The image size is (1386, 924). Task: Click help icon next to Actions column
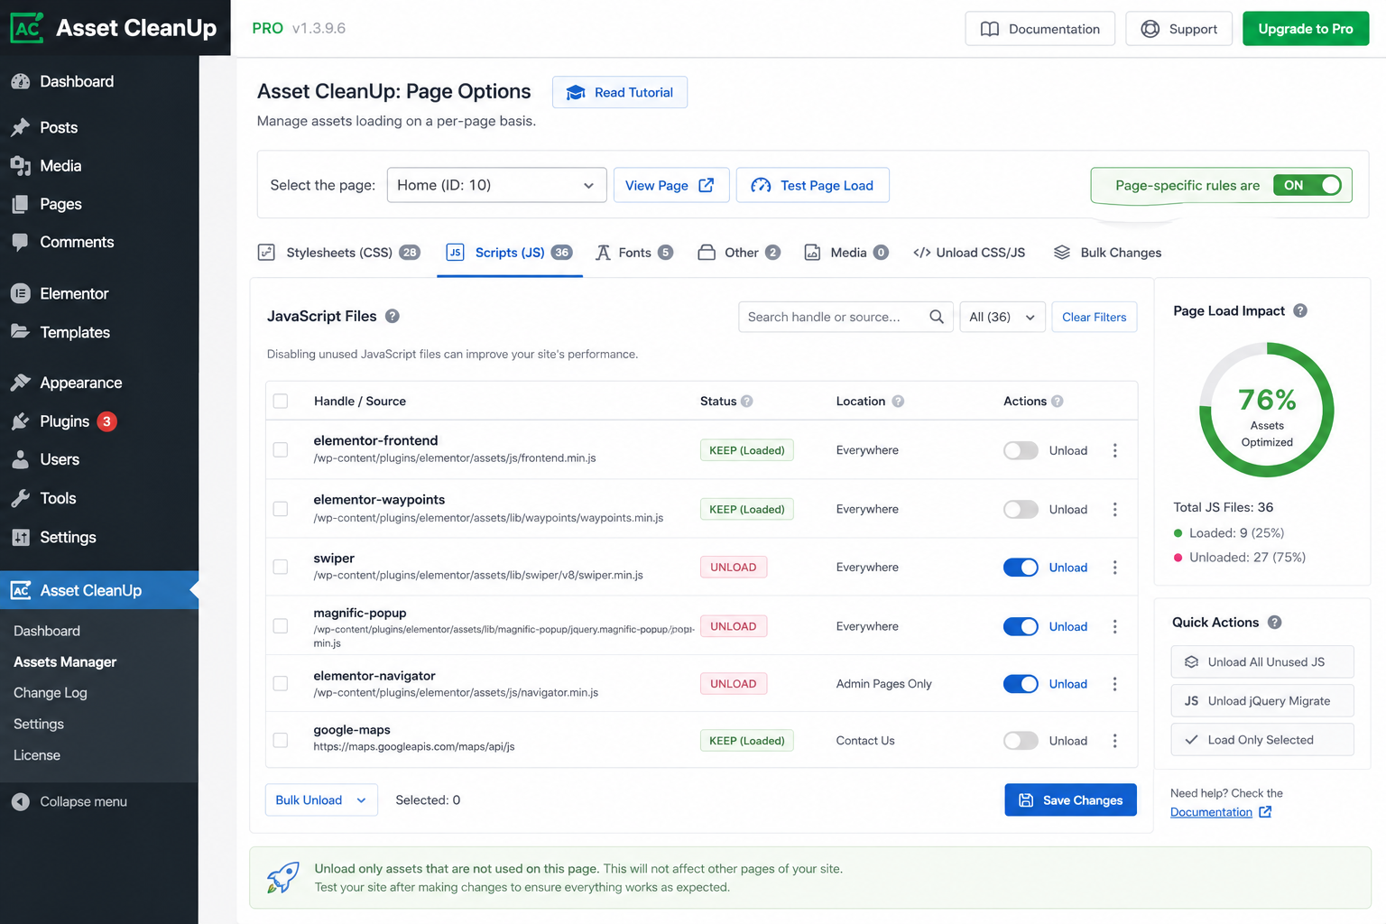1058,402
